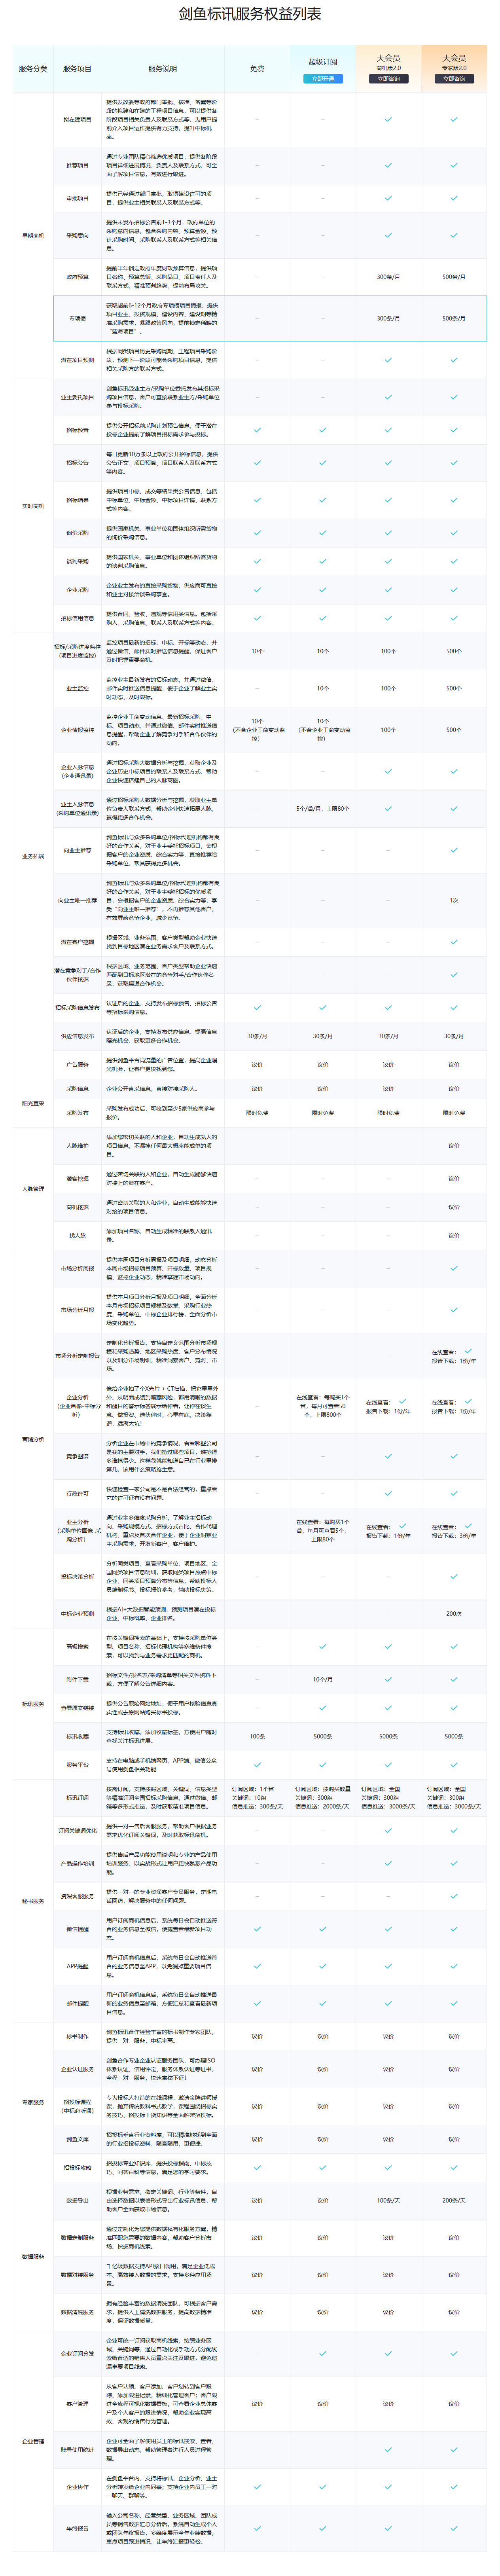Screen dimensions: 500x2576
Task: Click the 实时商机 category label
Action: 33,506
